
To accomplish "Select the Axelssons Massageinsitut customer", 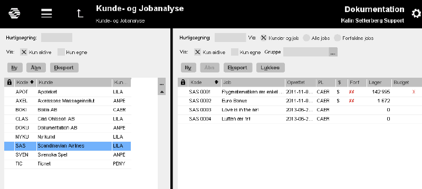I will coord(68,101).
